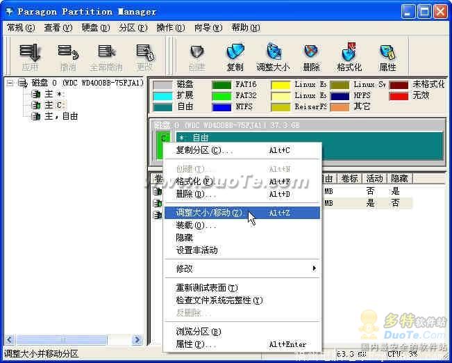Choose 属性(P)... from context menu
This screenshot has width=452, height=363.
[x=242, y=344]
